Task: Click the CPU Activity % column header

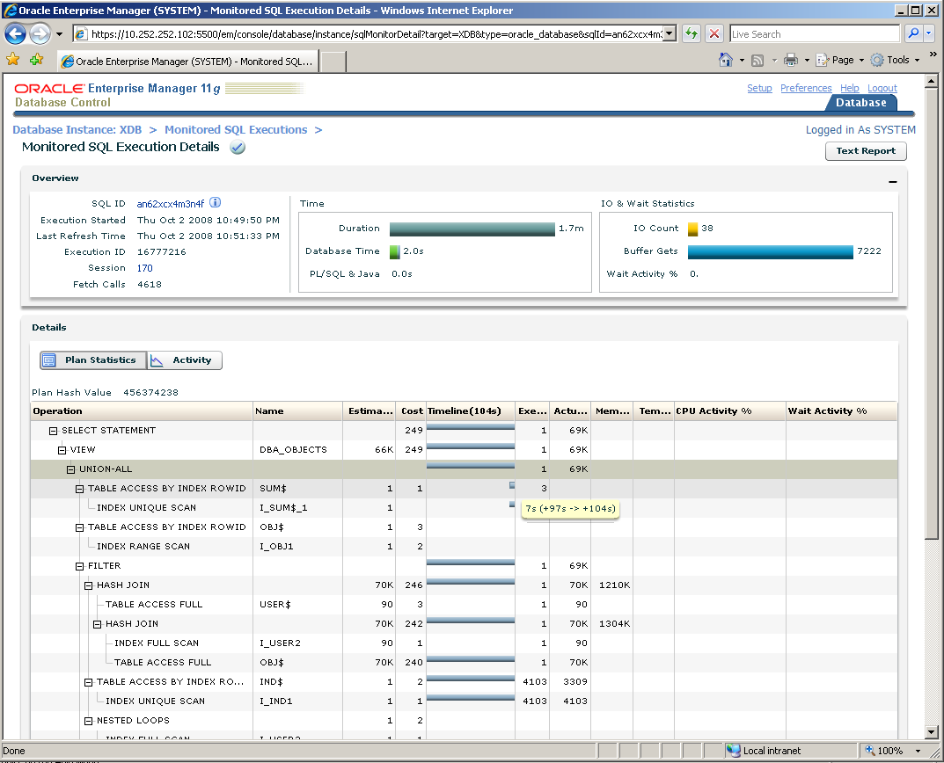Action: pos(729,411)
